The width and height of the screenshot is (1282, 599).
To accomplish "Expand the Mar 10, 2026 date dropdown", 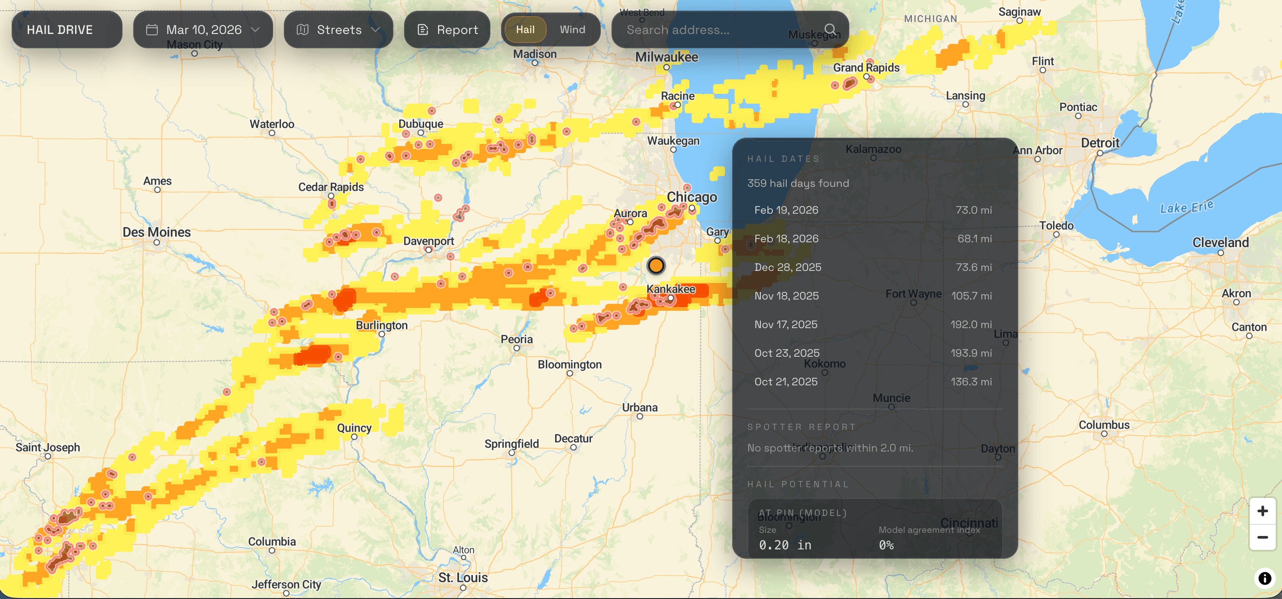I will pos(255,30).
